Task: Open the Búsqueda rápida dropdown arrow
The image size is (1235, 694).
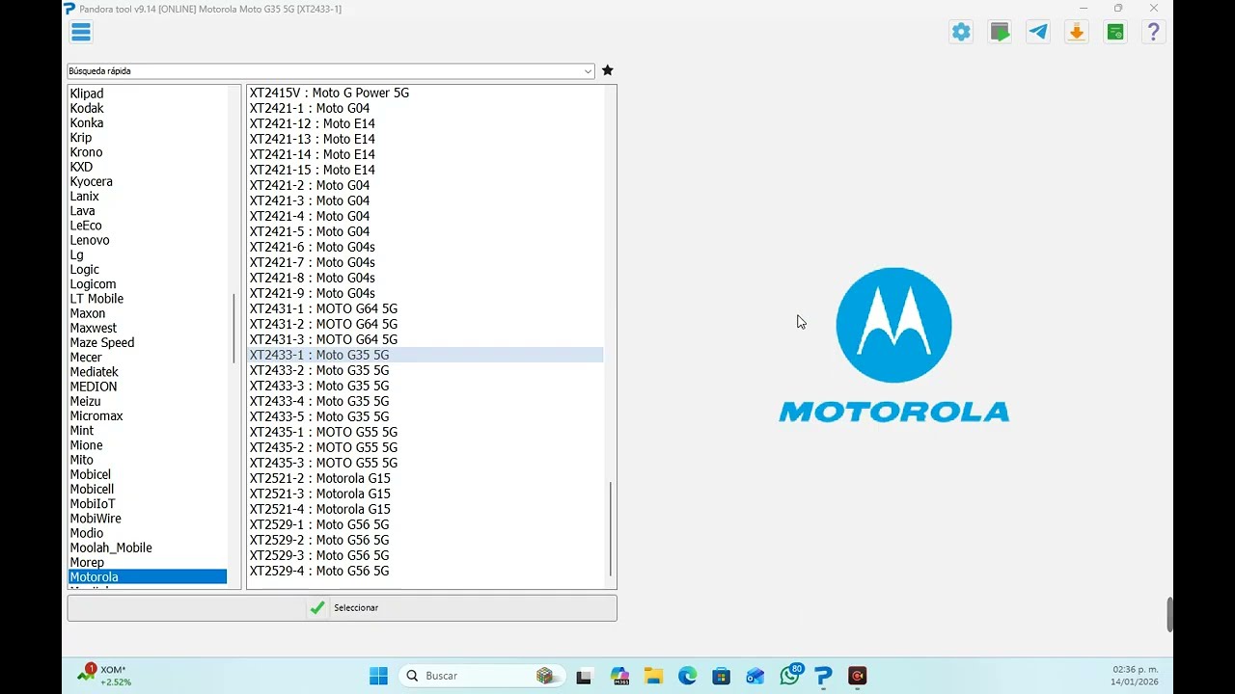Action: [588, 71]
